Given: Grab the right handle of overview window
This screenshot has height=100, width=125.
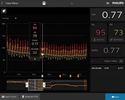Looking at the screenshot, I should coord(44,85).
